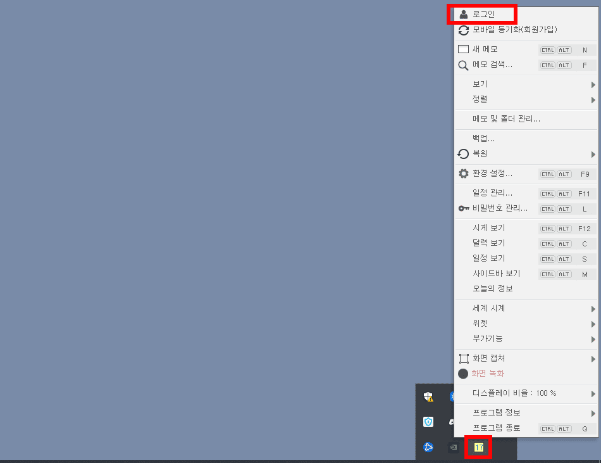Viewport: 601px width, 463px height.
Task: Click the memo app tray icon showing 17
Action: point(478,447)
